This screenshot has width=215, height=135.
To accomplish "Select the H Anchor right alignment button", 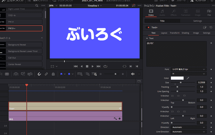I will coord(184,112).
